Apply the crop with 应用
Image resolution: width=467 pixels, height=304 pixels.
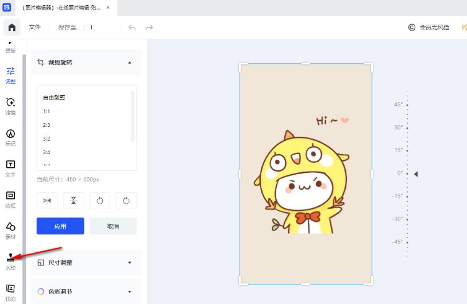60,226
